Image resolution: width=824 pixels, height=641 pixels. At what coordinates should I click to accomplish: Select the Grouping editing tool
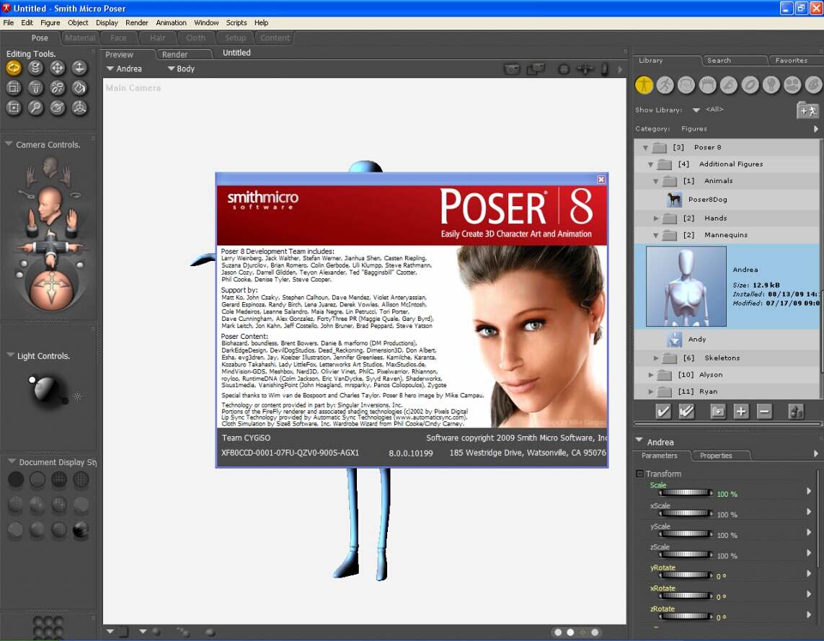point(14,107)
